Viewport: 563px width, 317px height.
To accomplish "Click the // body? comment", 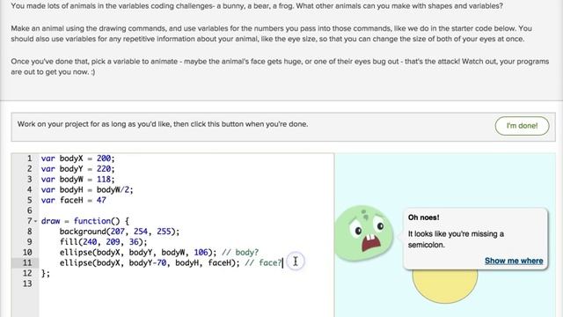I will [240, 253].
